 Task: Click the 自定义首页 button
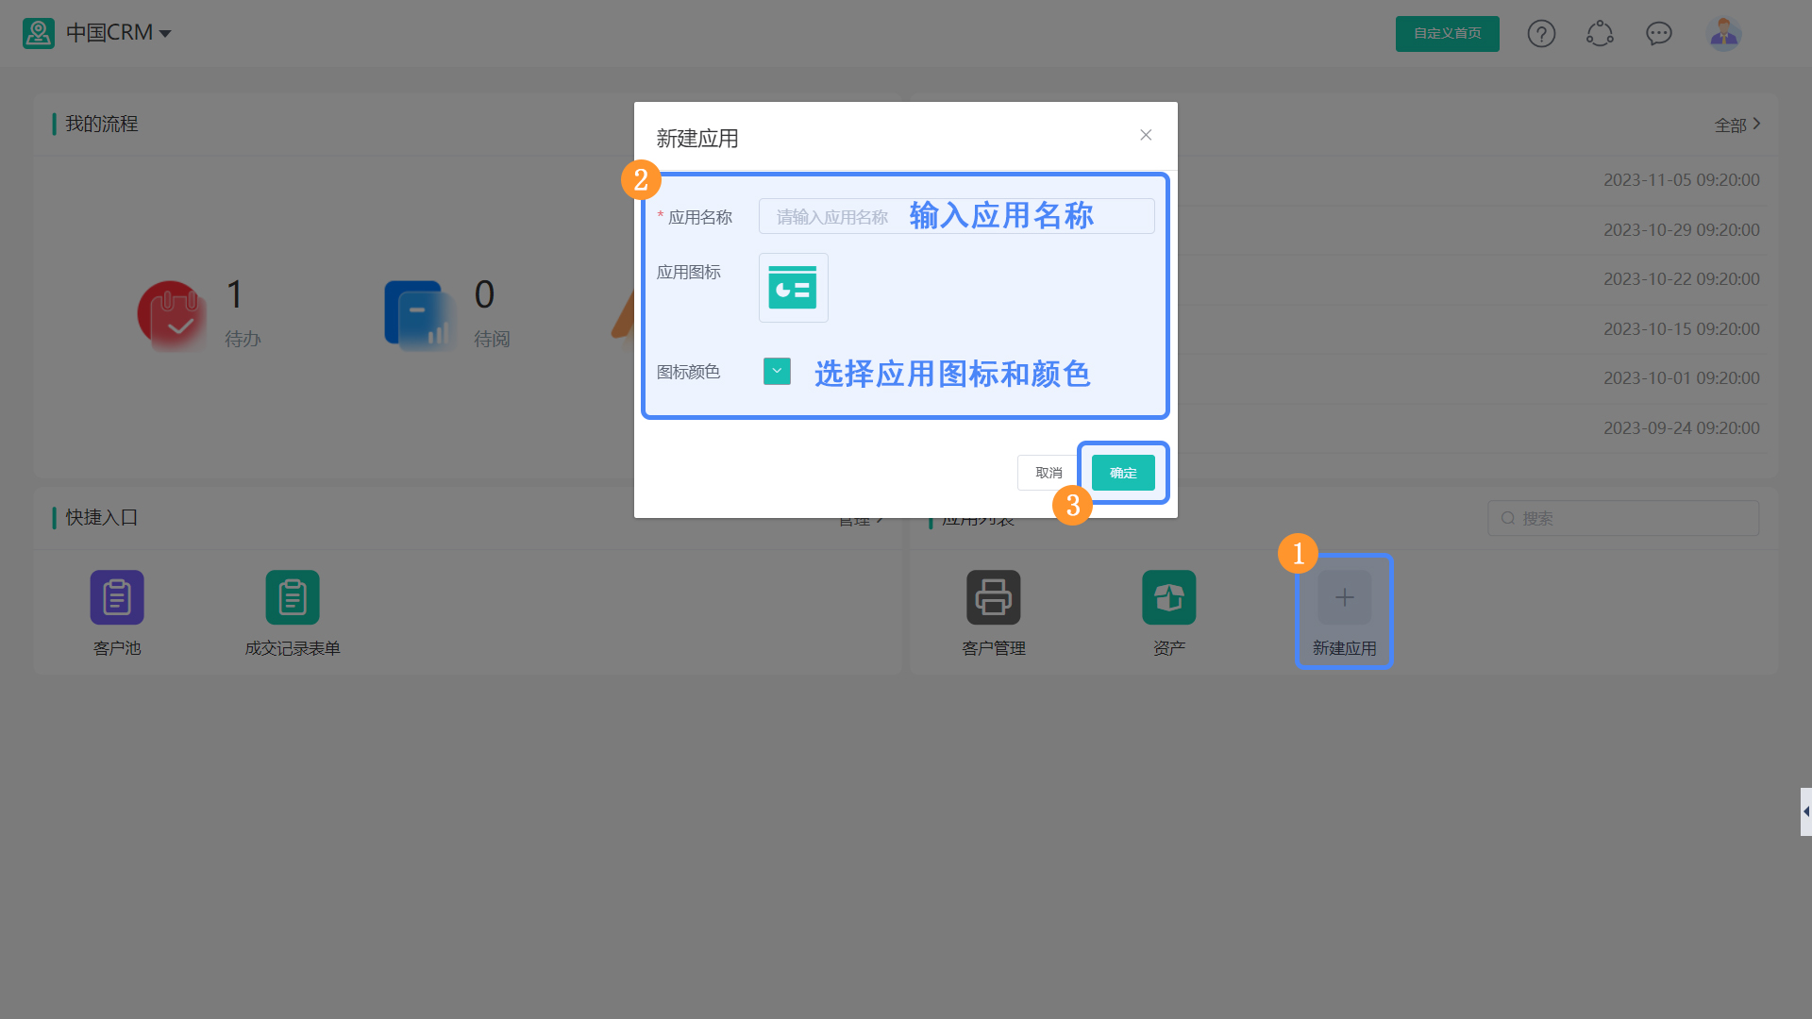1447,33
